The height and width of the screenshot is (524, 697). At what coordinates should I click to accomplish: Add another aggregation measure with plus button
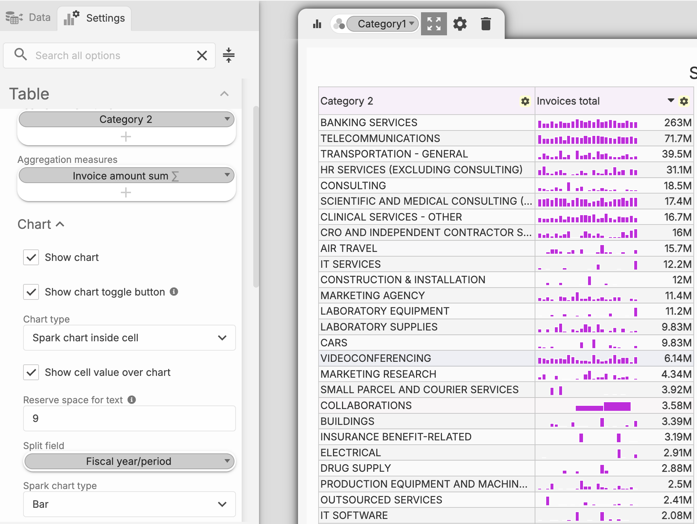coord(126,192)
